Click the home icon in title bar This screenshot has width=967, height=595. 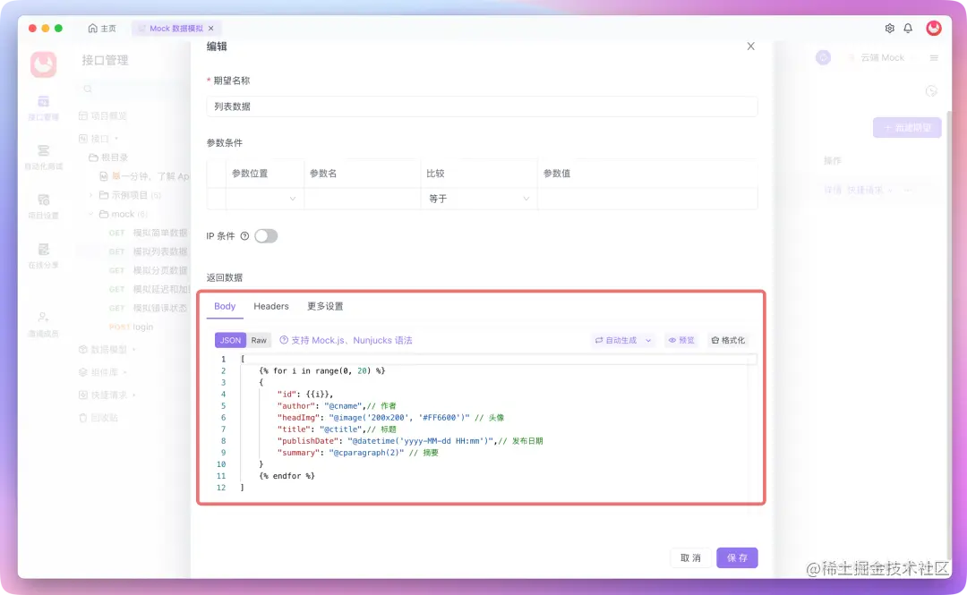92,29
